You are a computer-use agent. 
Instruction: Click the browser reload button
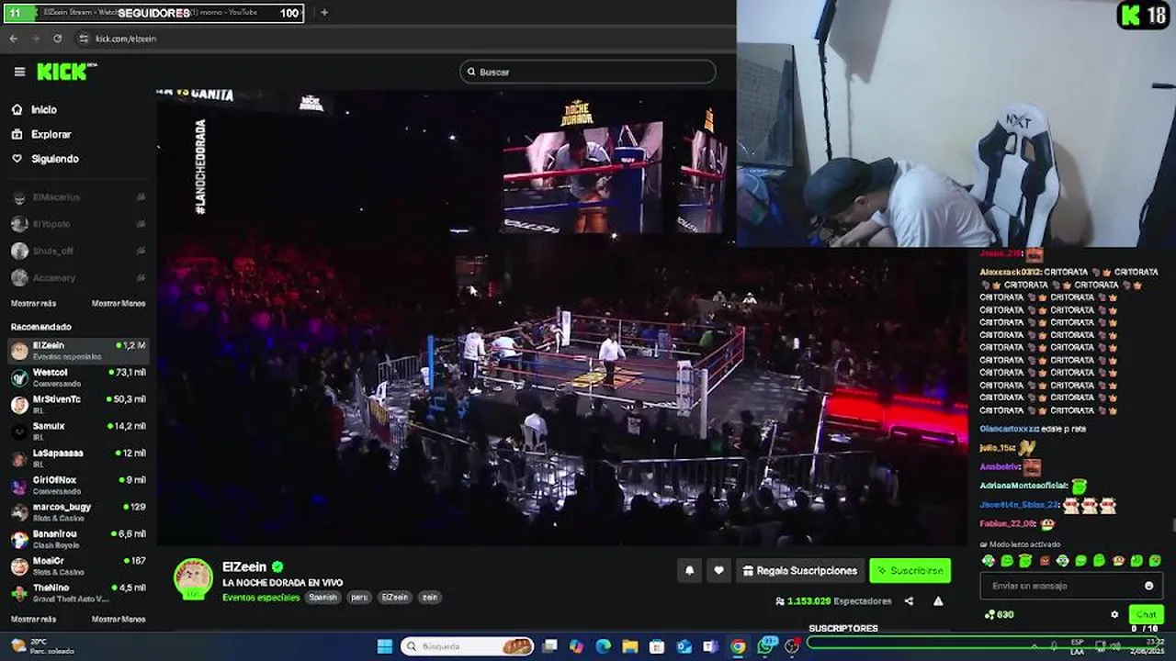pos(57,39)
